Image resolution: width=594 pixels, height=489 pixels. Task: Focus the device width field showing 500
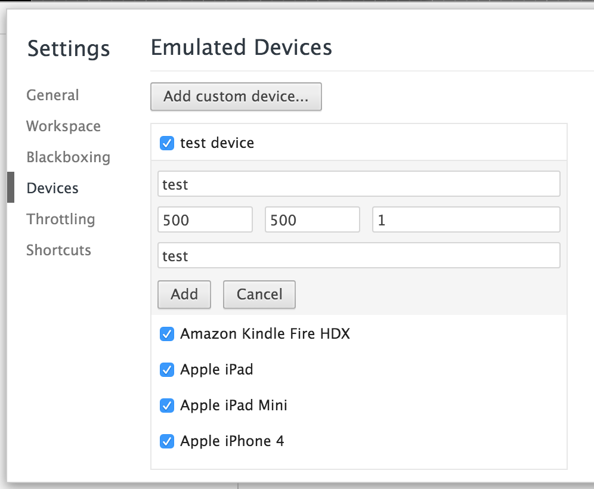pyautogui.click(x=205, y=220)
